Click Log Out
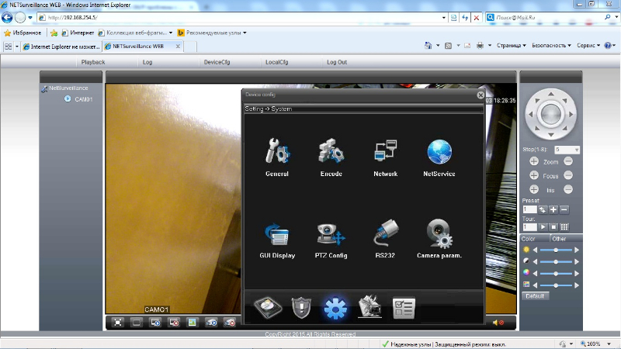 [337, 62]
